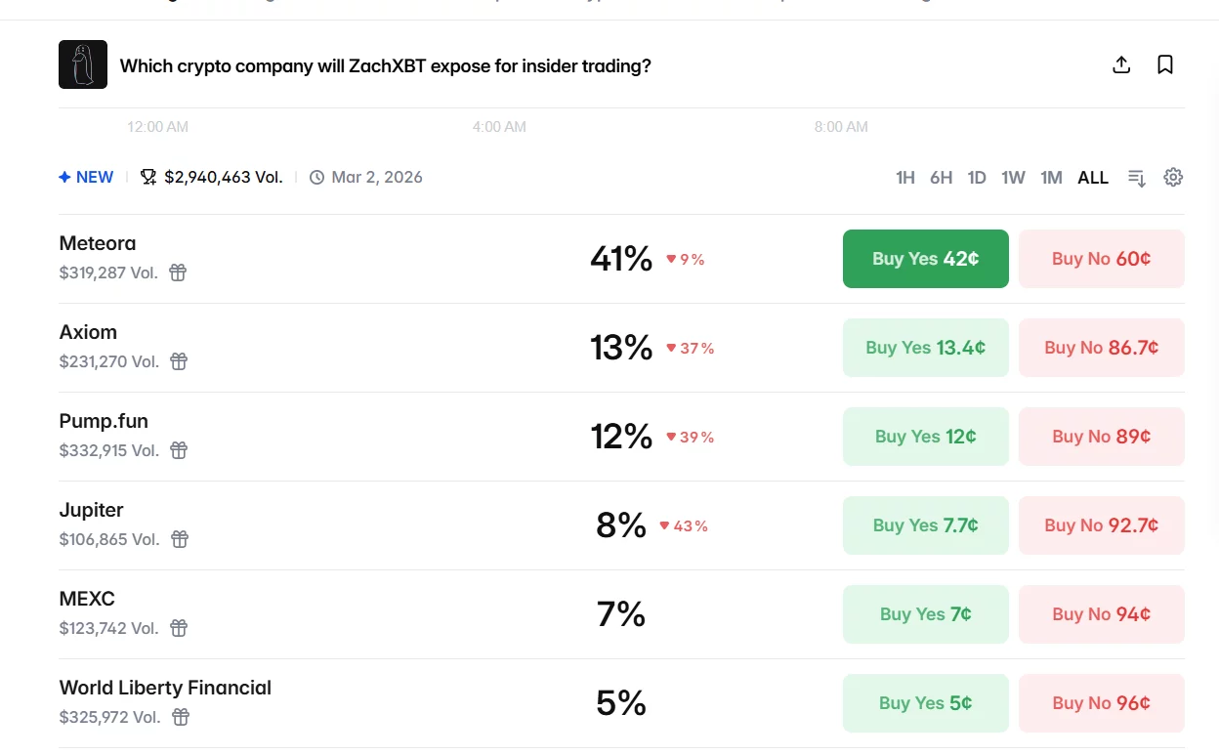Click the penguin market thumbnail image
Image resolution: width=1219 pixels, height=755 pixels.
tap(83, 64)
